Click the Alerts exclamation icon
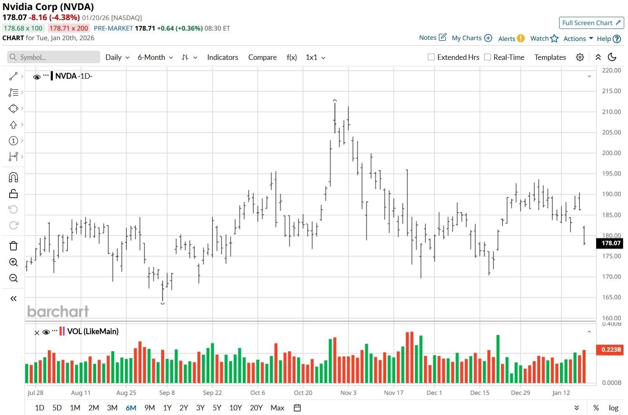Image resolution: width=628 pixels, height=415 pixels. click(521, 38)
